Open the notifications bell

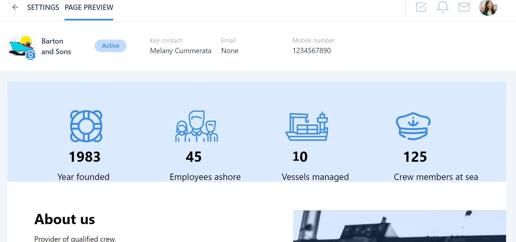click(443, 7)
